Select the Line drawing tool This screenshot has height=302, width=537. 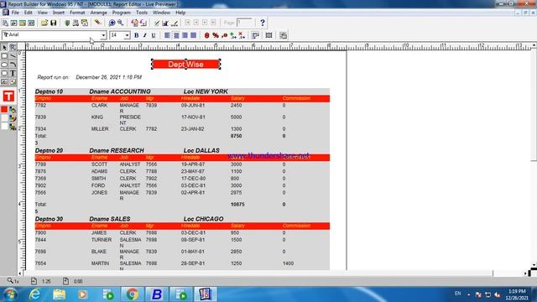[x=13, y=56]
